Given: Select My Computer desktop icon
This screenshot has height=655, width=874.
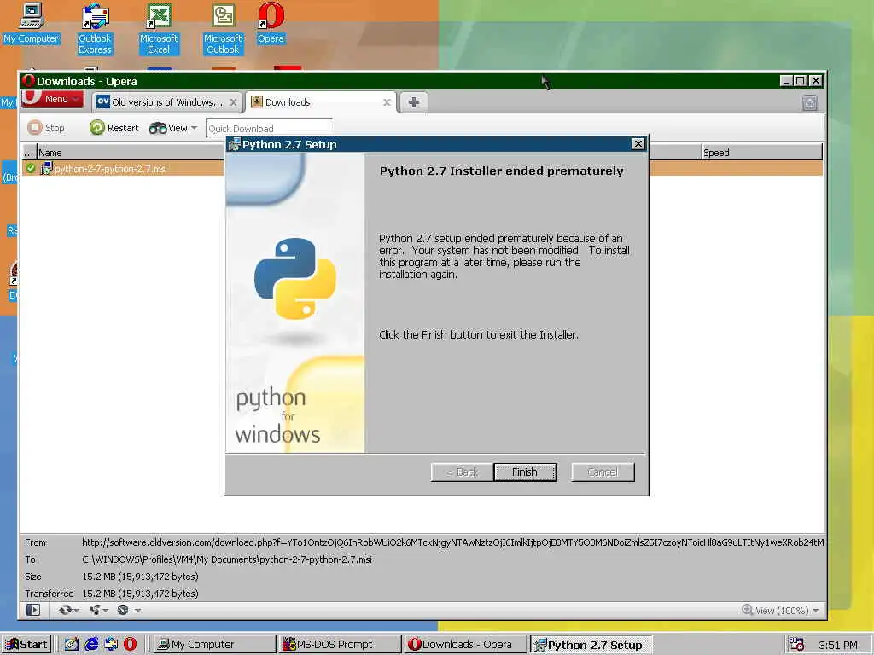Looking at the screenshot, I should tap(32, 23).
